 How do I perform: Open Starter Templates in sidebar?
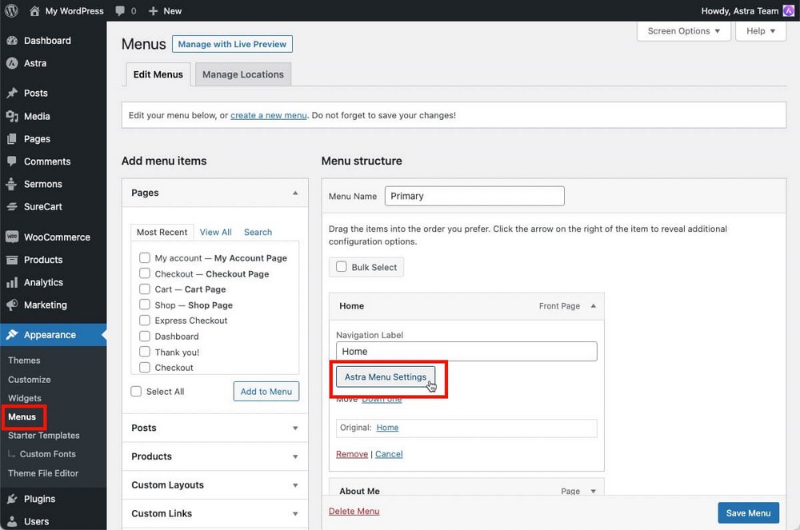[44, 435]
